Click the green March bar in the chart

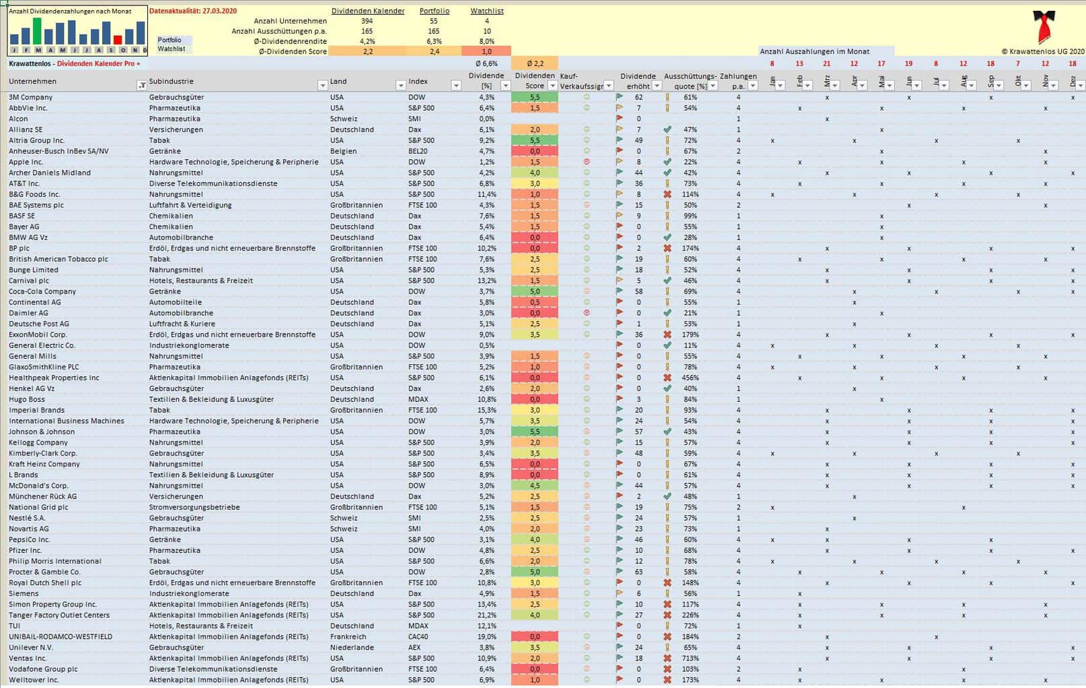coord(38,31)
